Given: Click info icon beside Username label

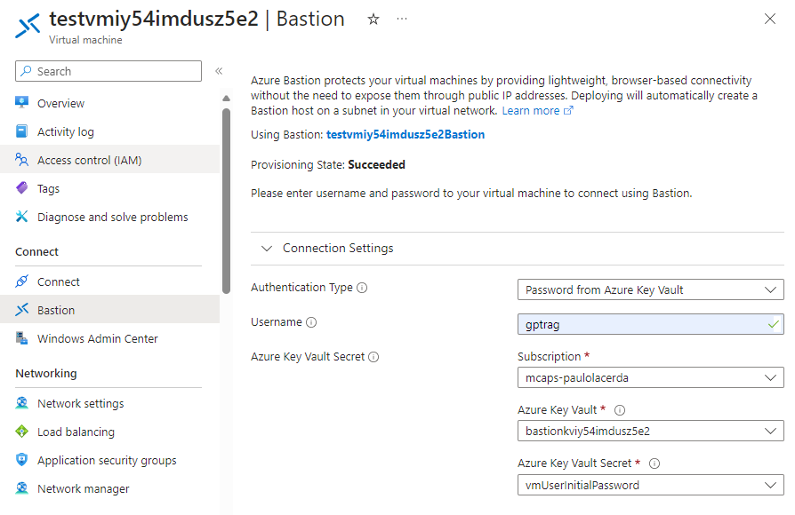Looking at the screenshot, I should [x=311, y=322].
